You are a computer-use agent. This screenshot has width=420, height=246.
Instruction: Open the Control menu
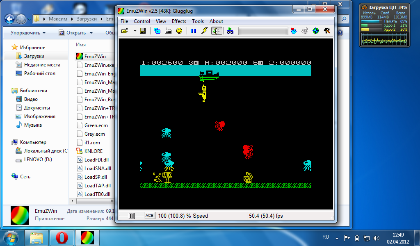coord(142,21)
